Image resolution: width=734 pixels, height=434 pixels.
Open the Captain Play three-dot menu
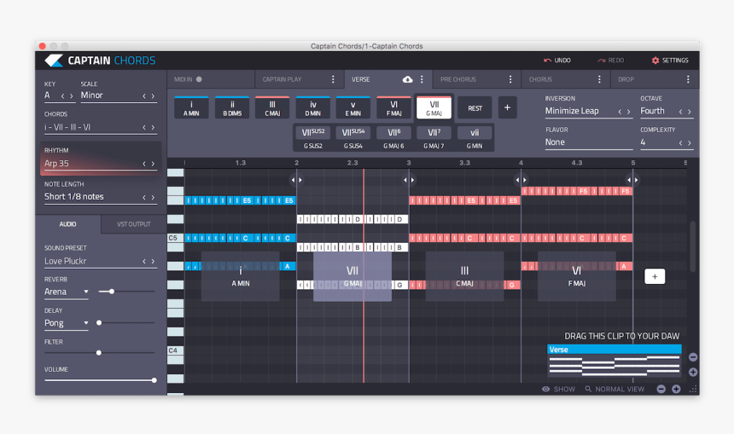pos(333,79)
